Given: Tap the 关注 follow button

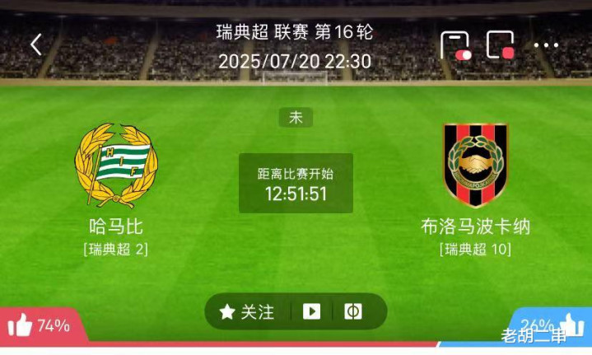Looking at the screenshot, I should 248,312.
